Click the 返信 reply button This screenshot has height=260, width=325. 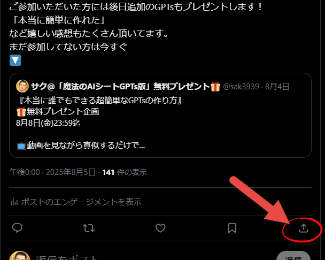pos(293,256)
